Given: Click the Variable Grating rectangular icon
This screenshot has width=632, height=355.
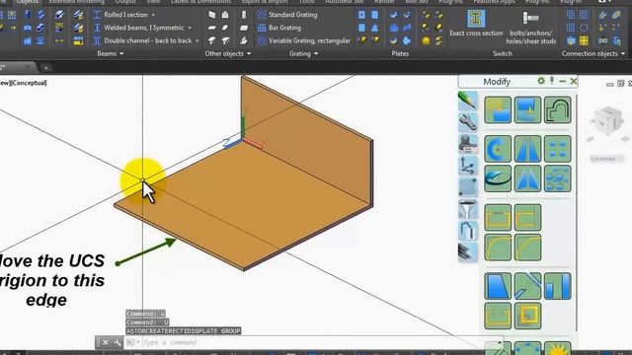Looking at the screenshot, I should tap(262, 40).
